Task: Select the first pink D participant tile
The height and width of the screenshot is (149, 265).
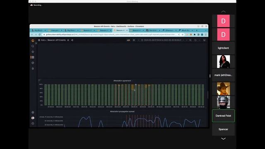Action: point(223,21)
